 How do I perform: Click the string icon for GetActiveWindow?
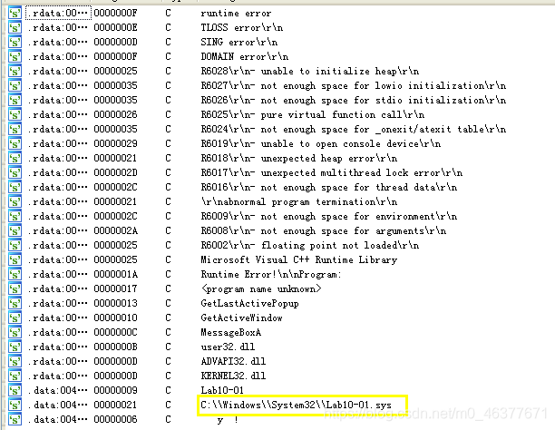coord(15,318)
